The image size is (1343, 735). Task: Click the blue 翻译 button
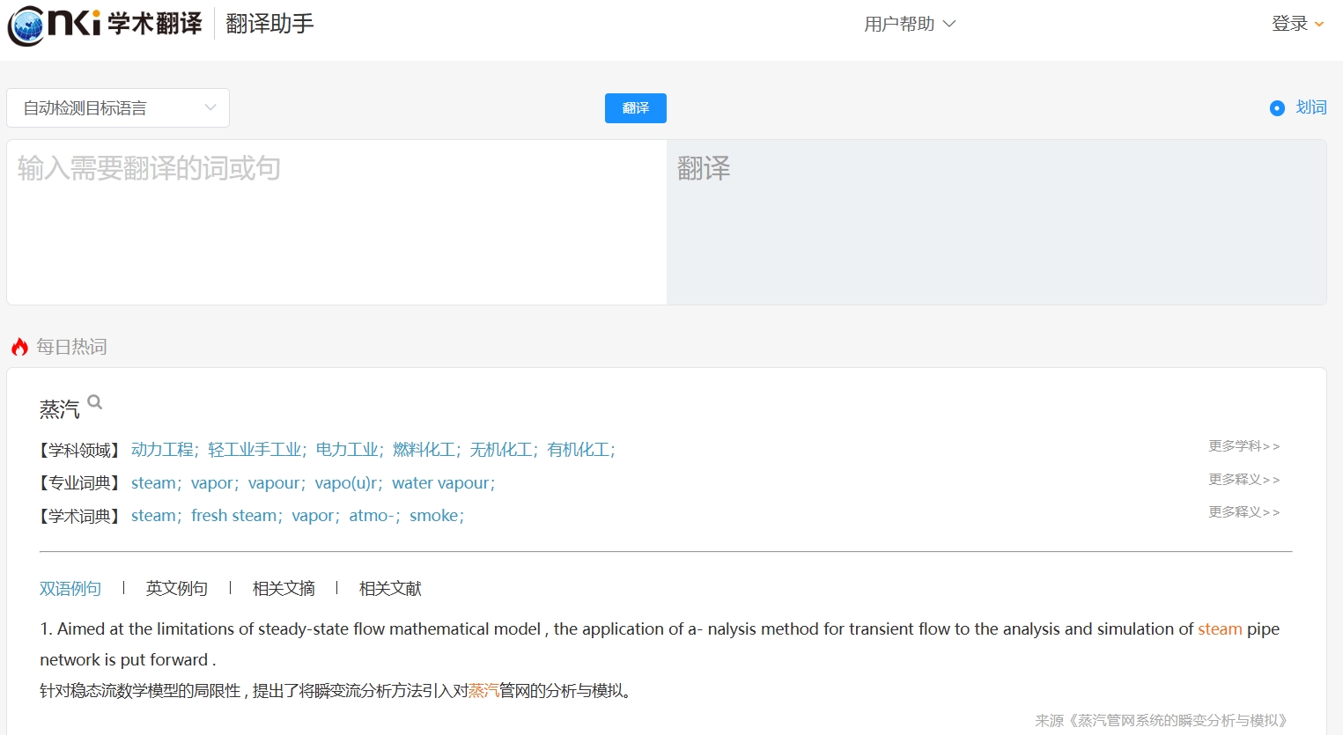point(635,108)
